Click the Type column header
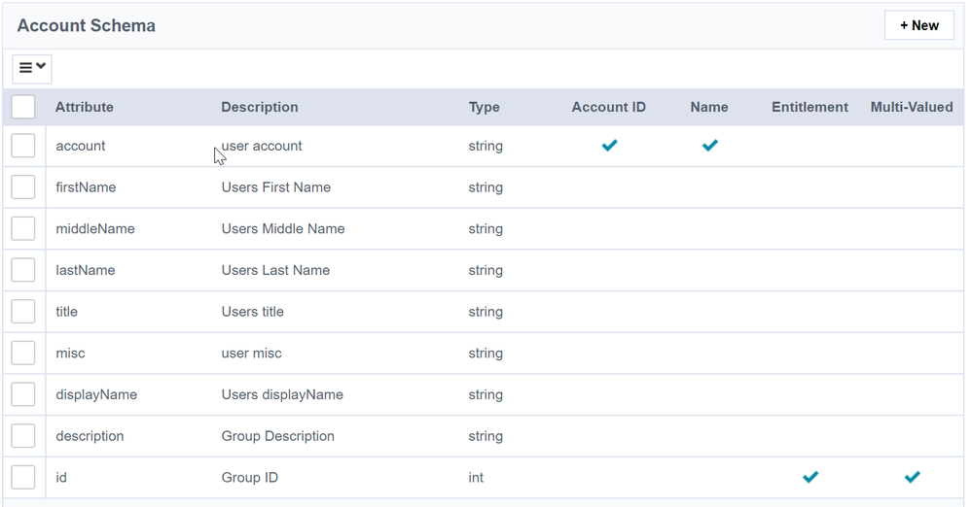972x507 pixels. pyautogui.click(x=484, y=107)
